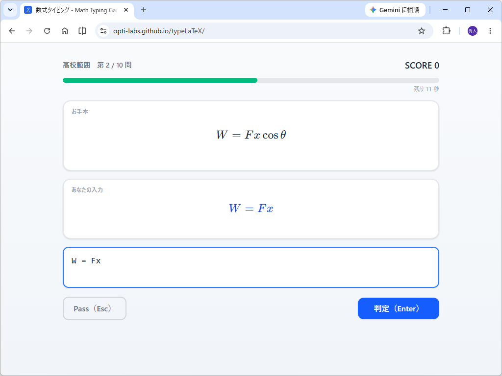
Task: Click the browser forward arrow
Action: (29, 31)
